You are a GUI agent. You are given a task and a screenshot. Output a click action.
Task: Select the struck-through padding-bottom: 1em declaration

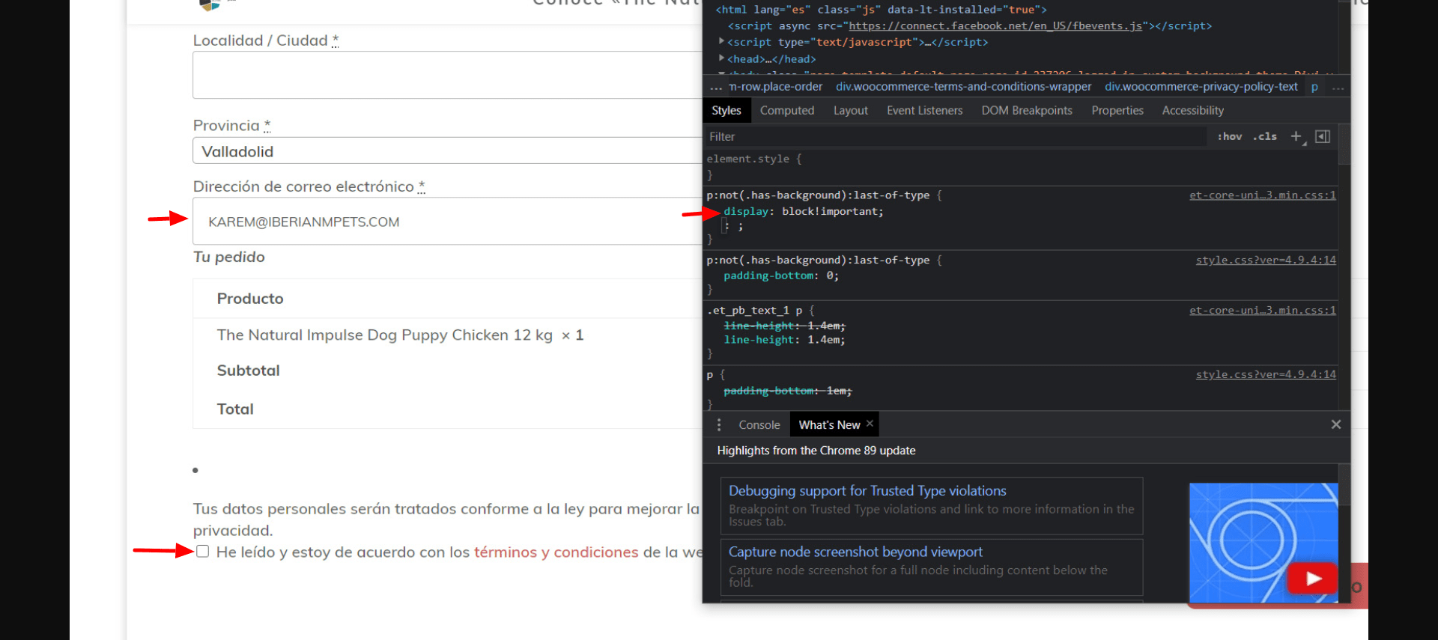[x=787, y=391]
